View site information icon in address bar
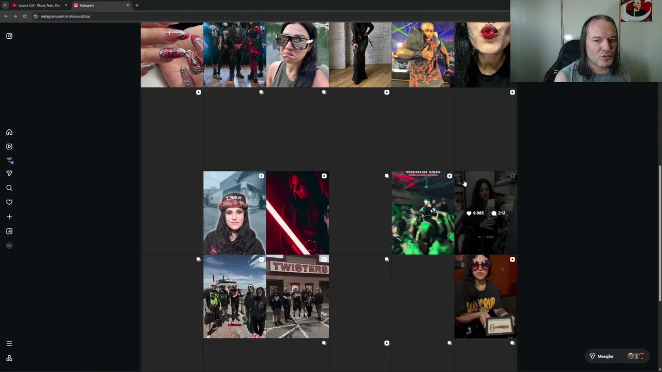The width and height of the screenshot is (662, 372). tap(35, 16)
